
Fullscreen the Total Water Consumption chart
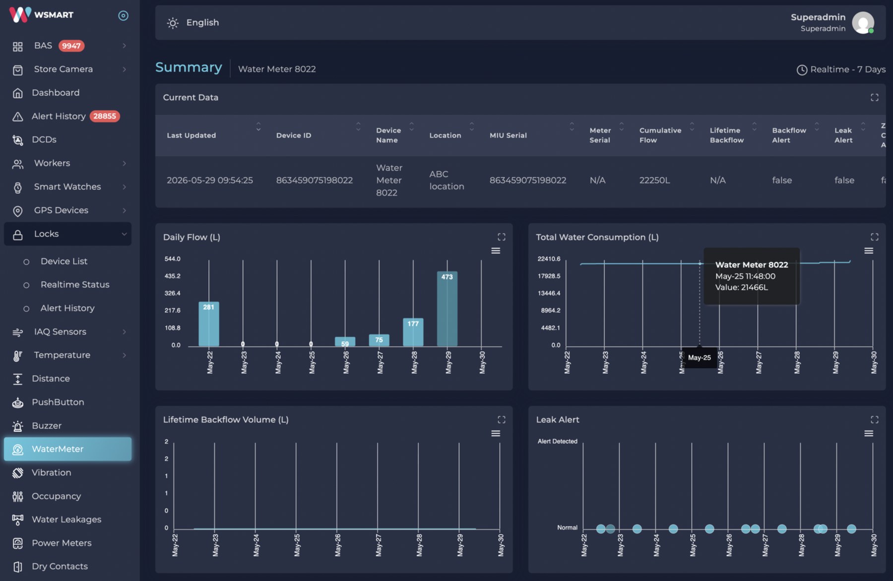tap(875, 237)
